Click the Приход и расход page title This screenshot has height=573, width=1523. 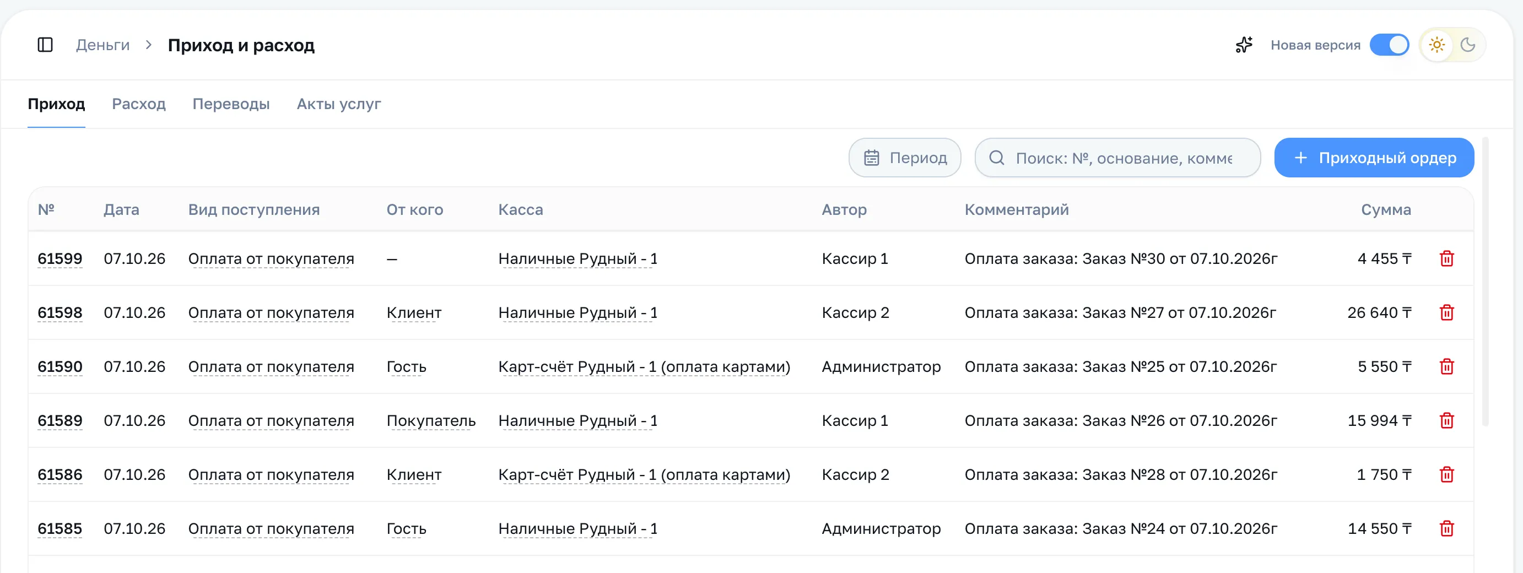(x=241, y=45)
